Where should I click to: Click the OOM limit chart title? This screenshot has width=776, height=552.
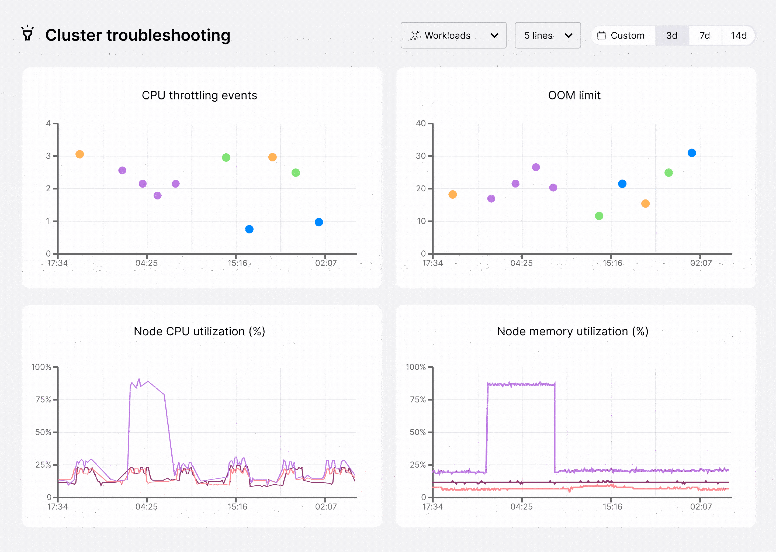574,95
